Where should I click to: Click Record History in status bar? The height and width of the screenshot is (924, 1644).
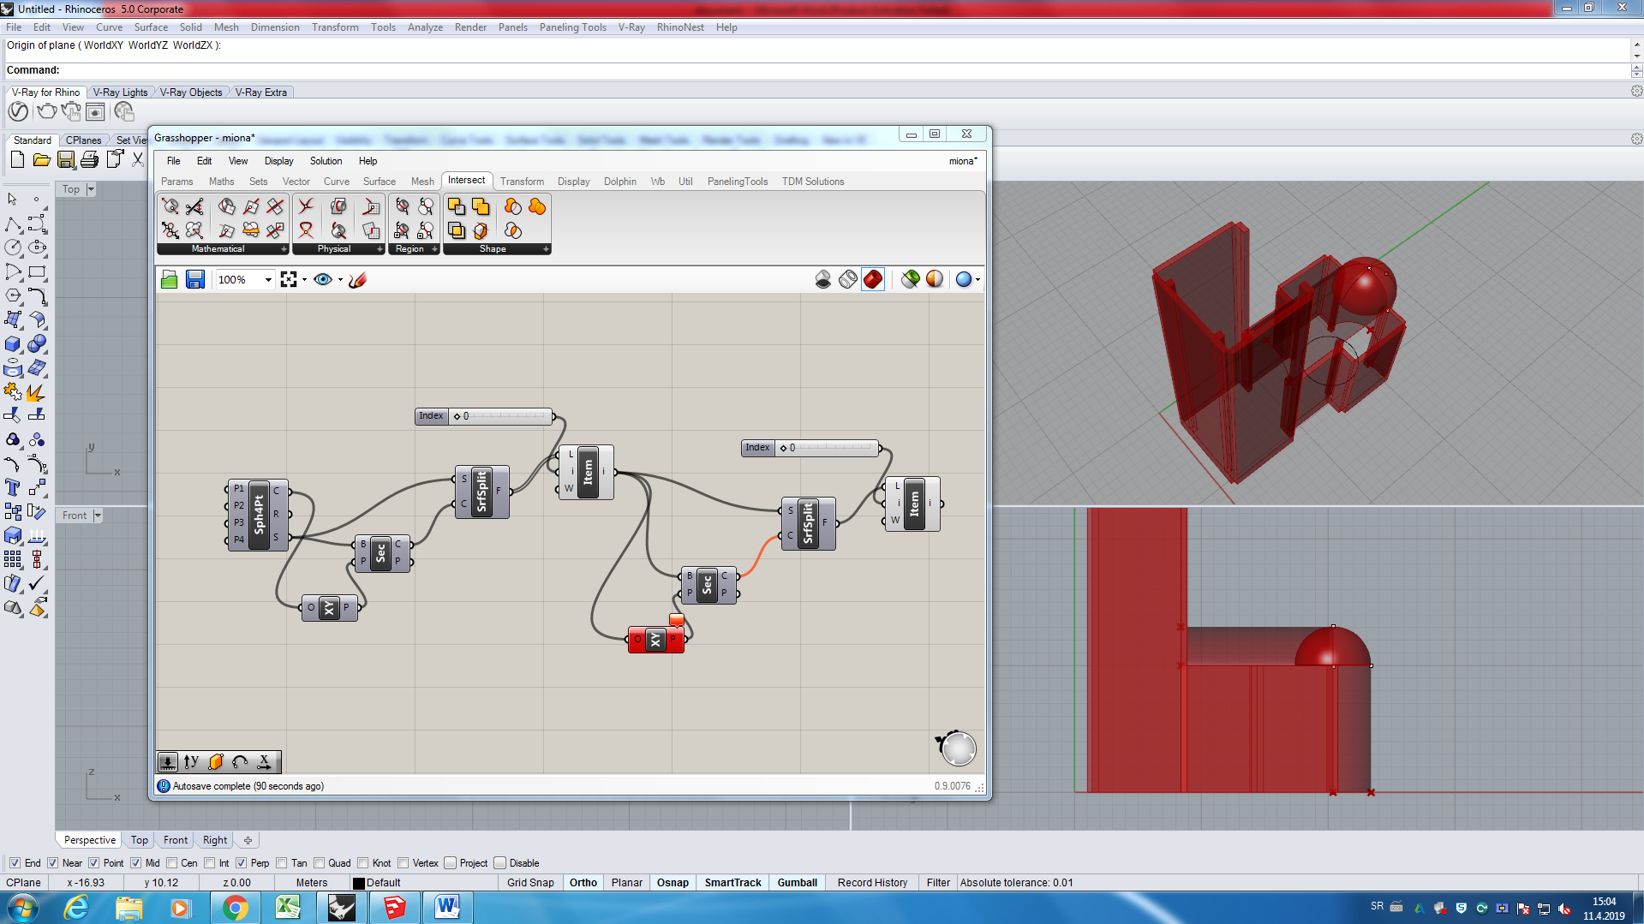[872, 883]
